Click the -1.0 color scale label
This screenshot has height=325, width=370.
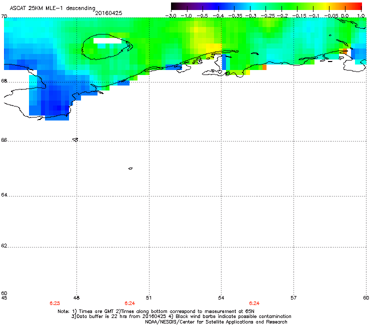pos(186,16)
